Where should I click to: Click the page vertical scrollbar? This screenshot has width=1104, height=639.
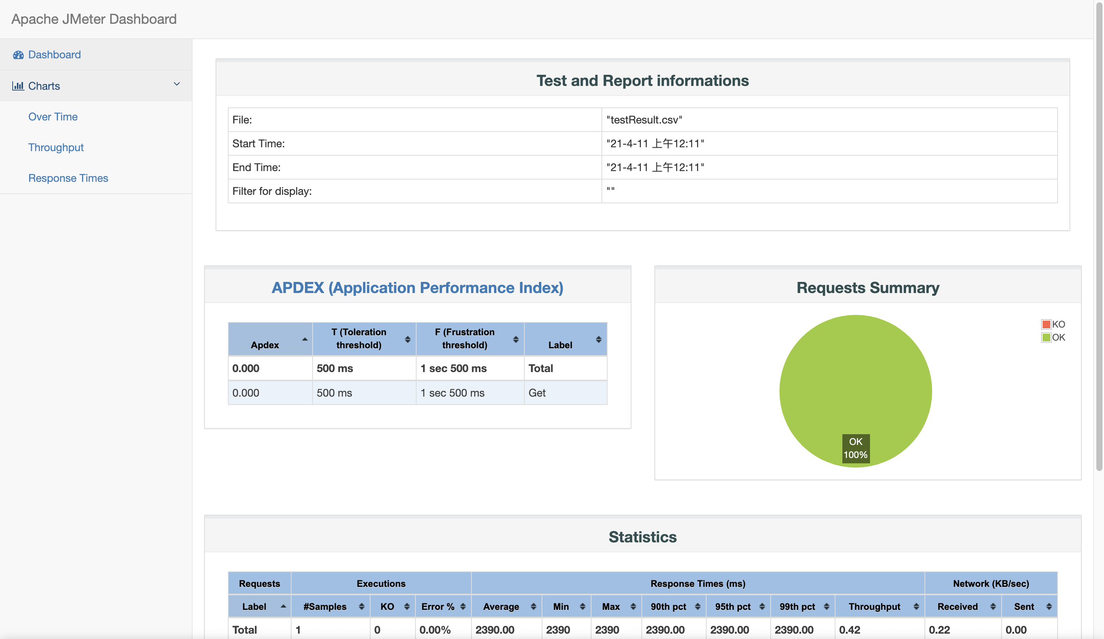[1099, 237]
